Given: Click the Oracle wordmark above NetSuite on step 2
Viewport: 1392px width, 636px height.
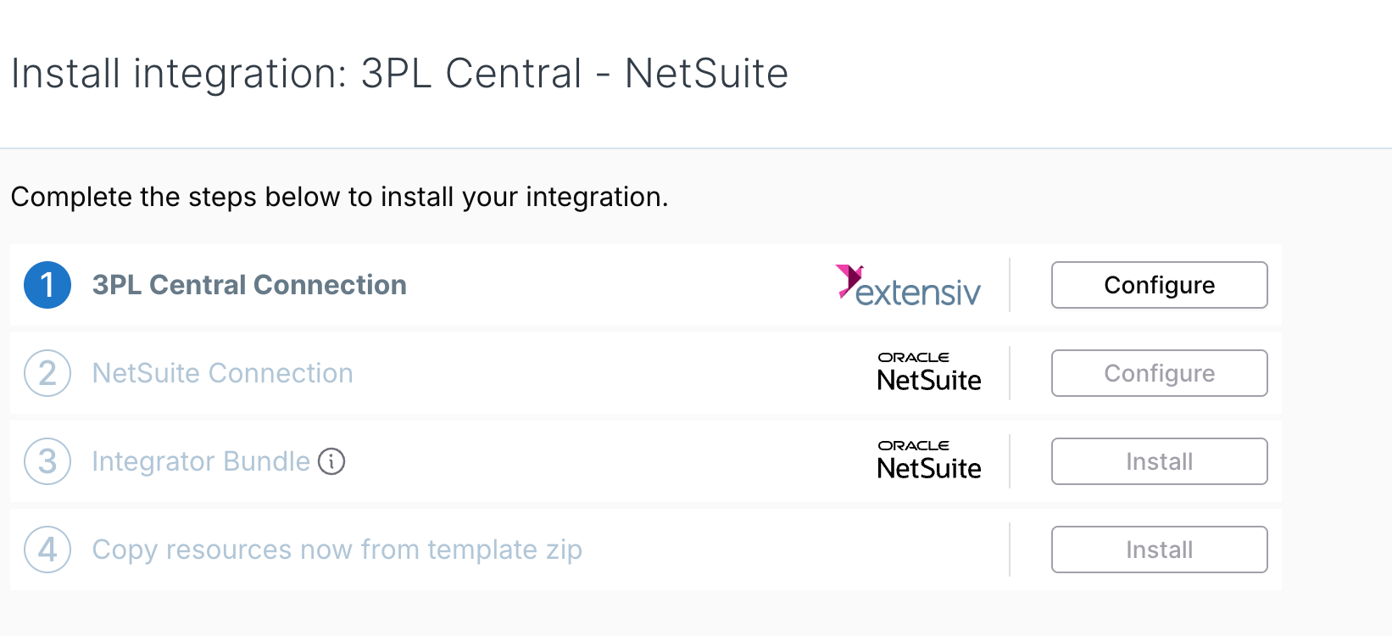Looking at the screenshot, I should (x=913, y=357).
